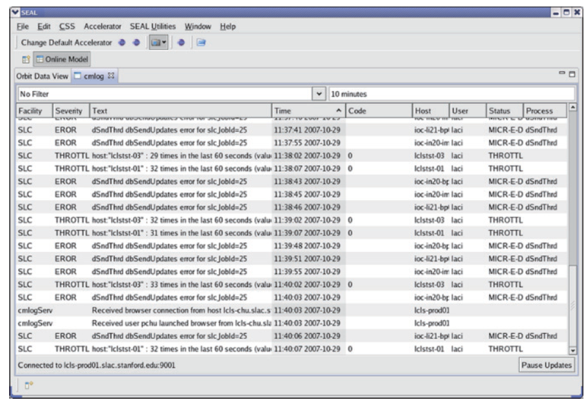
Task: Click the time cell 11:38:43 2007-10-29
Action: point(307,181)
